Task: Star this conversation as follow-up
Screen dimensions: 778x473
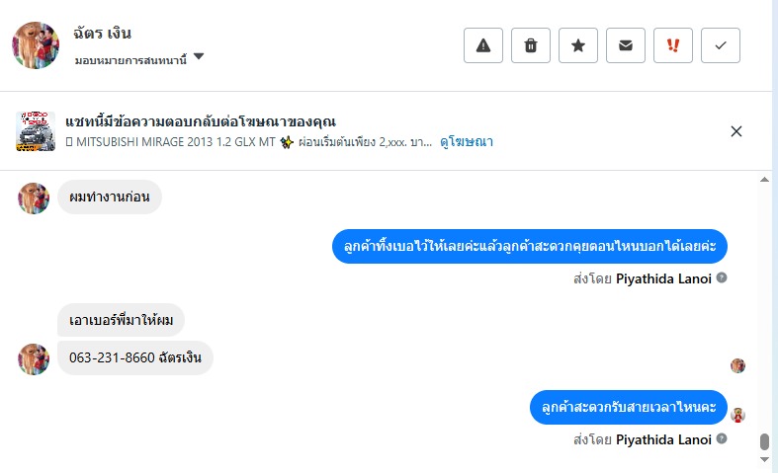Action: (578, 45)
